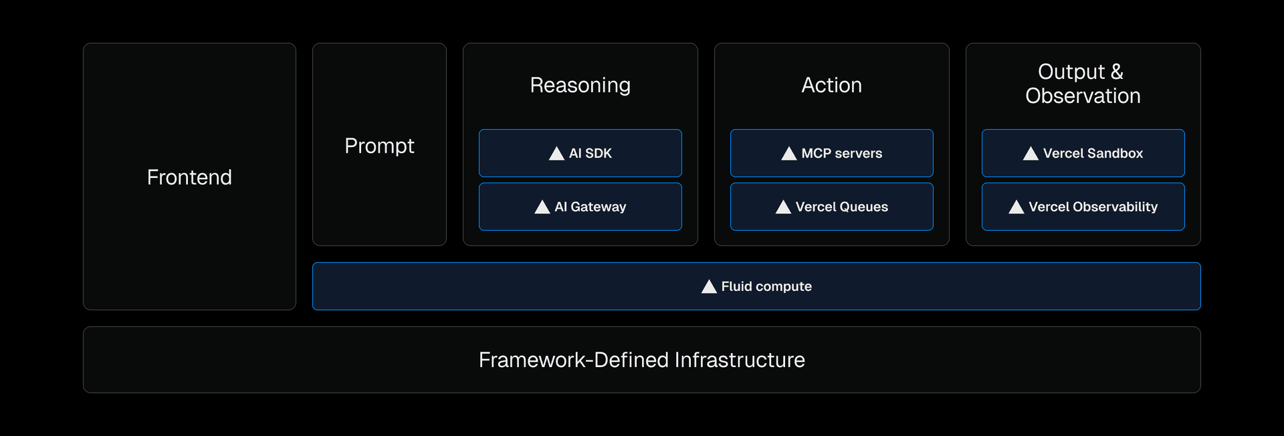
Task: Select the Frontend block
Action: tap(189, 177)
